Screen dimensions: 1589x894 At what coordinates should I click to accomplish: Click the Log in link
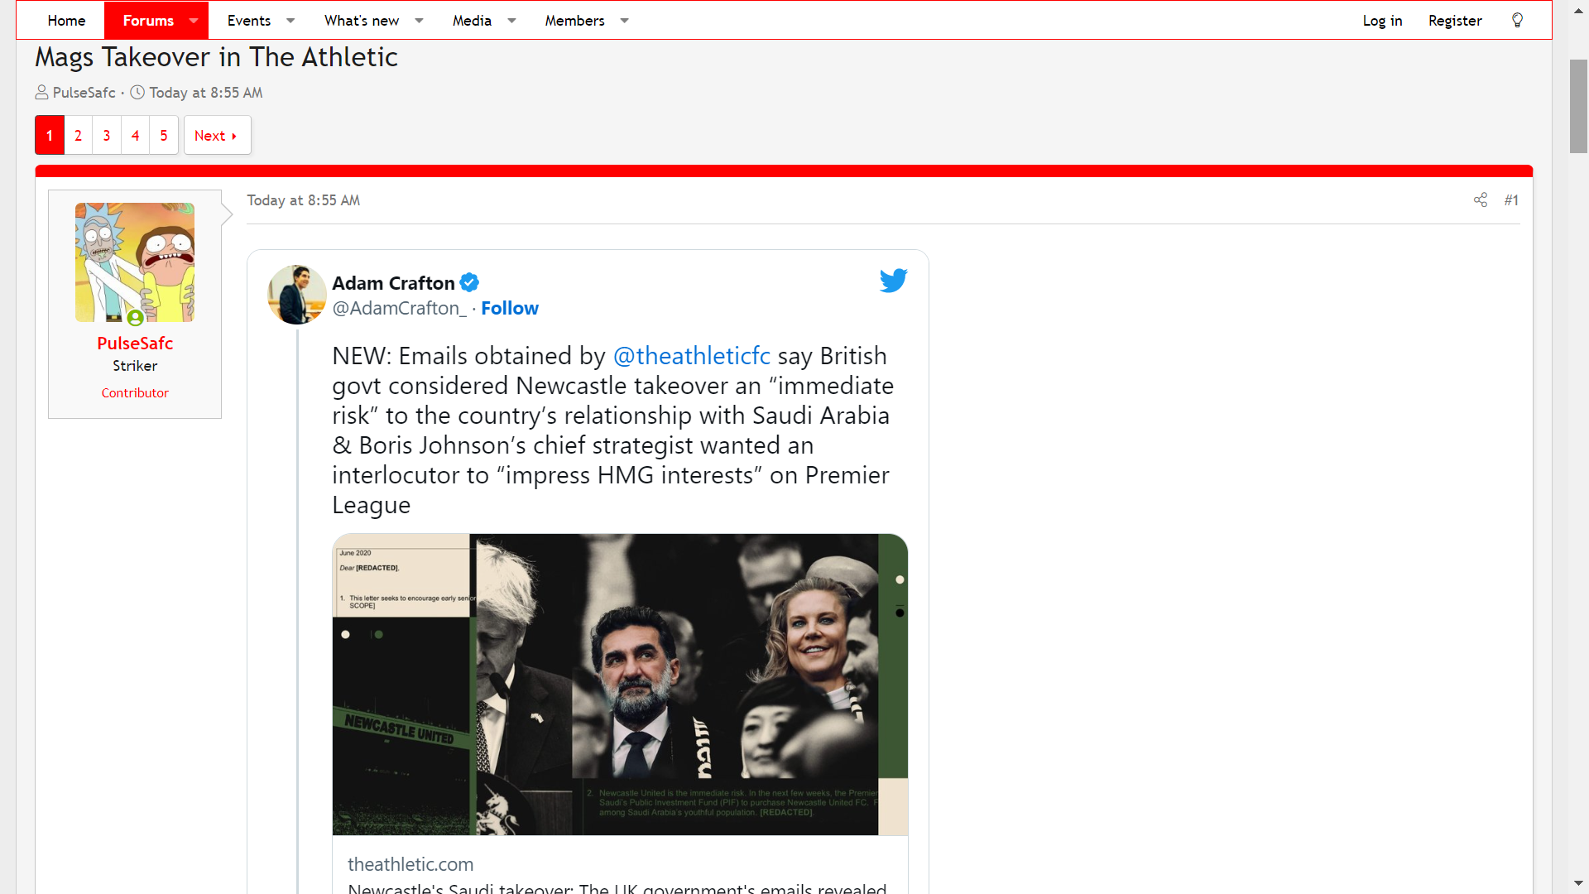(1382, 21)
